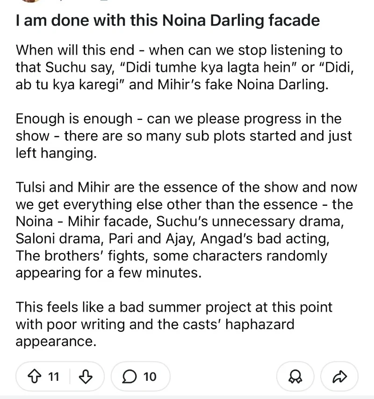The image size is (374, 399).
Task: Click the line "appearing for a few minutes."
Action: [108, 273]
